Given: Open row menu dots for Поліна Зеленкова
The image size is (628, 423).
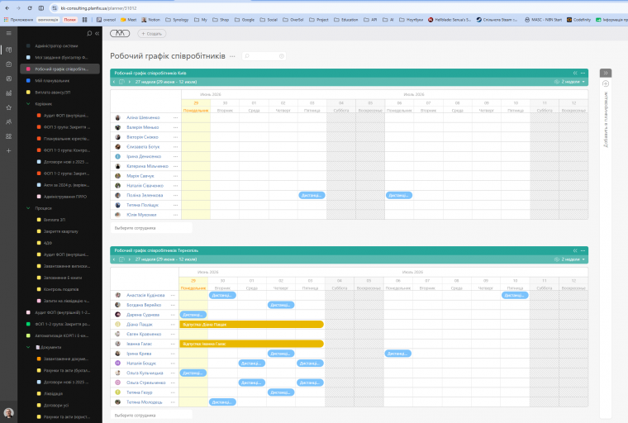Looking at the screenshot, I should [175, 195].
